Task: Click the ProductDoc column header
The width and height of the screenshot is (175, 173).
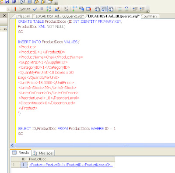Action: coord(71,159)
